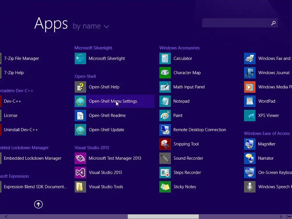Launch the Windows Journal icon

click(250, 73)
